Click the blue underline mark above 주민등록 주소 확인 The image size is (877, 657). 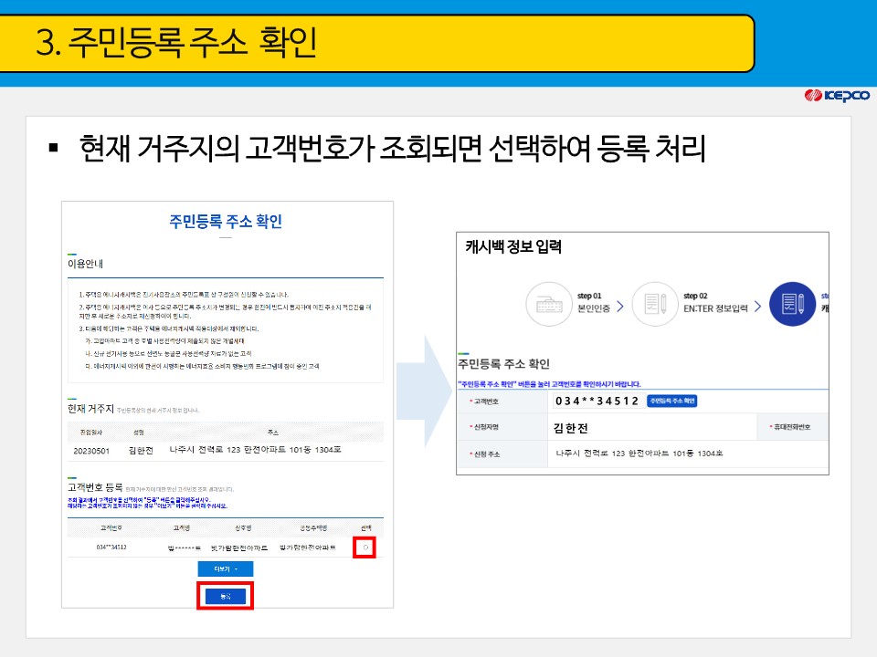461,351
